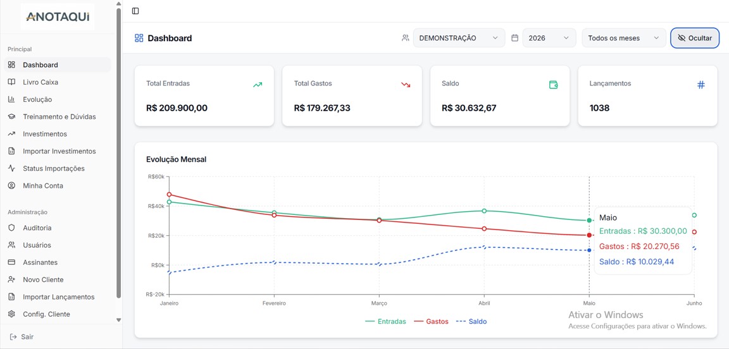Click the Janeiro Gastos data point
This screenshot has height=349, width=729.
tap(169, 194)
